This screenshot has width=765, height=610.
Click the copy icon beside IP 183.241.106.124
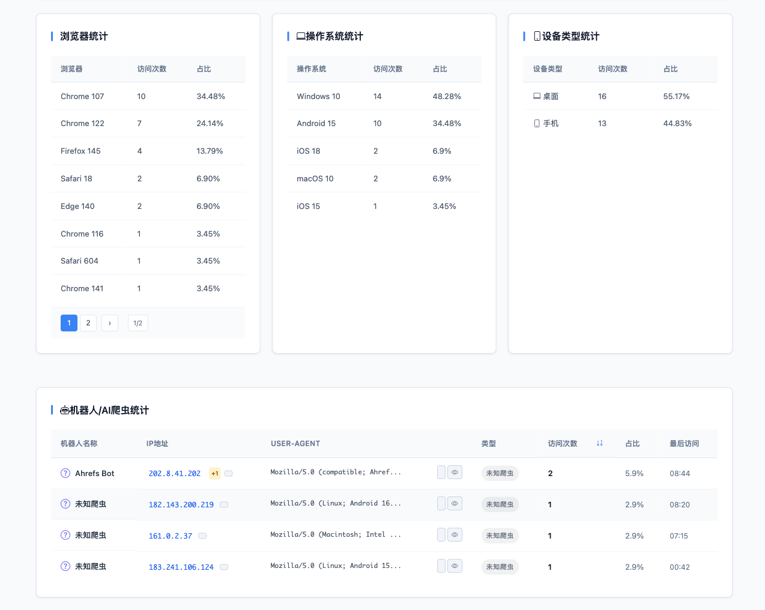coord(224,567)
